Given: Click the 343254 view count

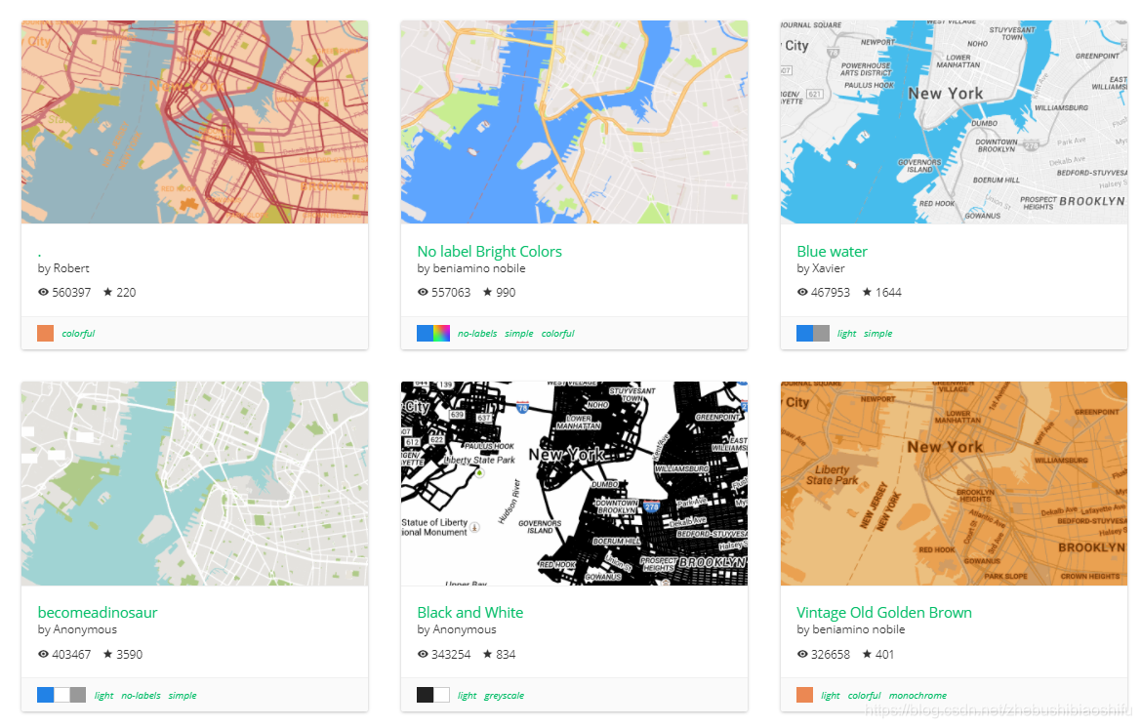Looking at the screenshot, I should (x=451, y=655).
